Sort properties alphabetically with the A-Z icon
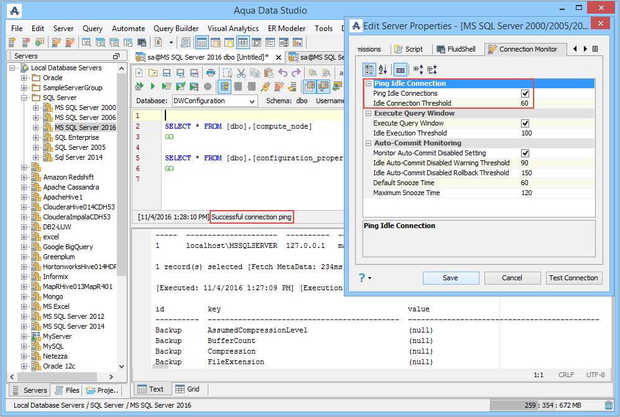Screen dimensions: 620x417 click(x=383, y=69)
